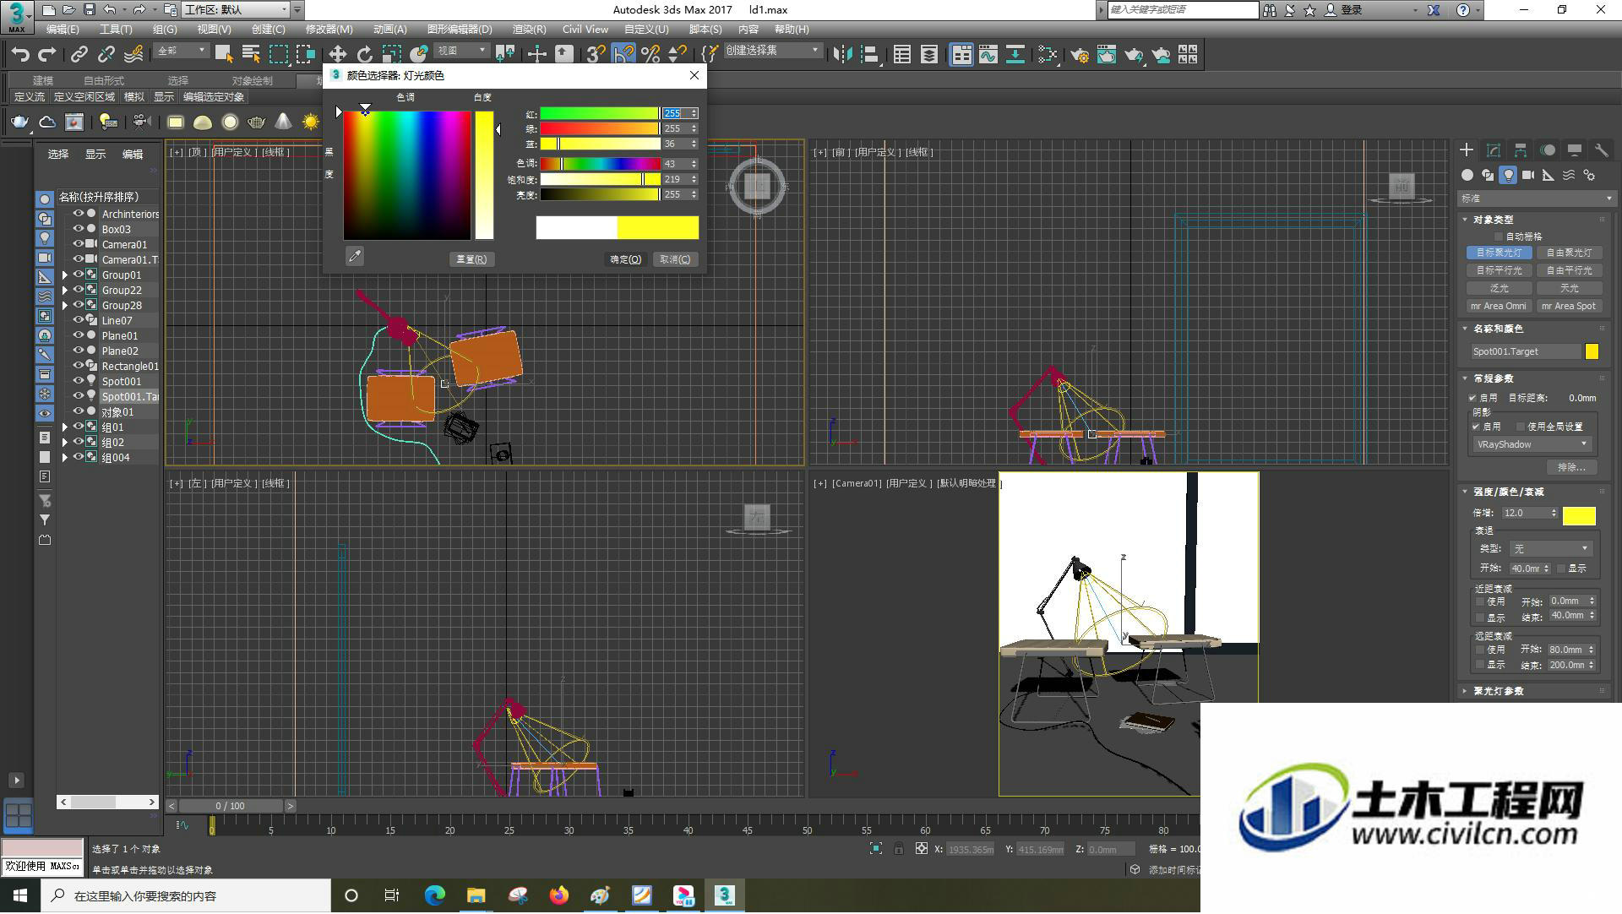Expand Group01 in scene explorer
Image resolution: width=1622 pixels, height=914 pixels.
click(x=65, y=275)
